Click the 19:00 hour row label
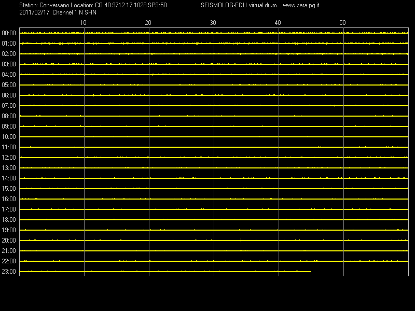The image size is (415, 311). [9, 230]
